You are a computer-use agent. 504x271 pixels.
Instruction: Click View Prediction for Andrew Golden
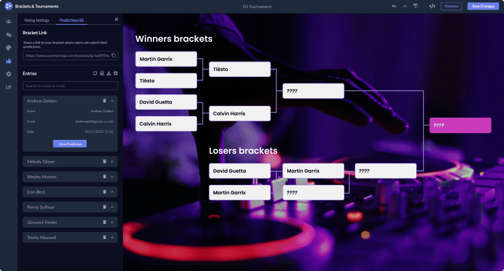pyautogui.click(x=70, y=144)
